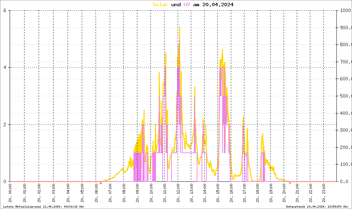This screenshot has height=209, width=352.
Task: Click the '1000' label on right solar axis
Action: click(x=345, y=10)
